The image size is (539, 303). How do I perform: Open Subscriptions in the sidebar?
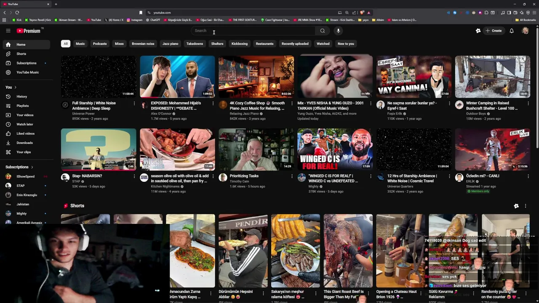click(26, 63)
